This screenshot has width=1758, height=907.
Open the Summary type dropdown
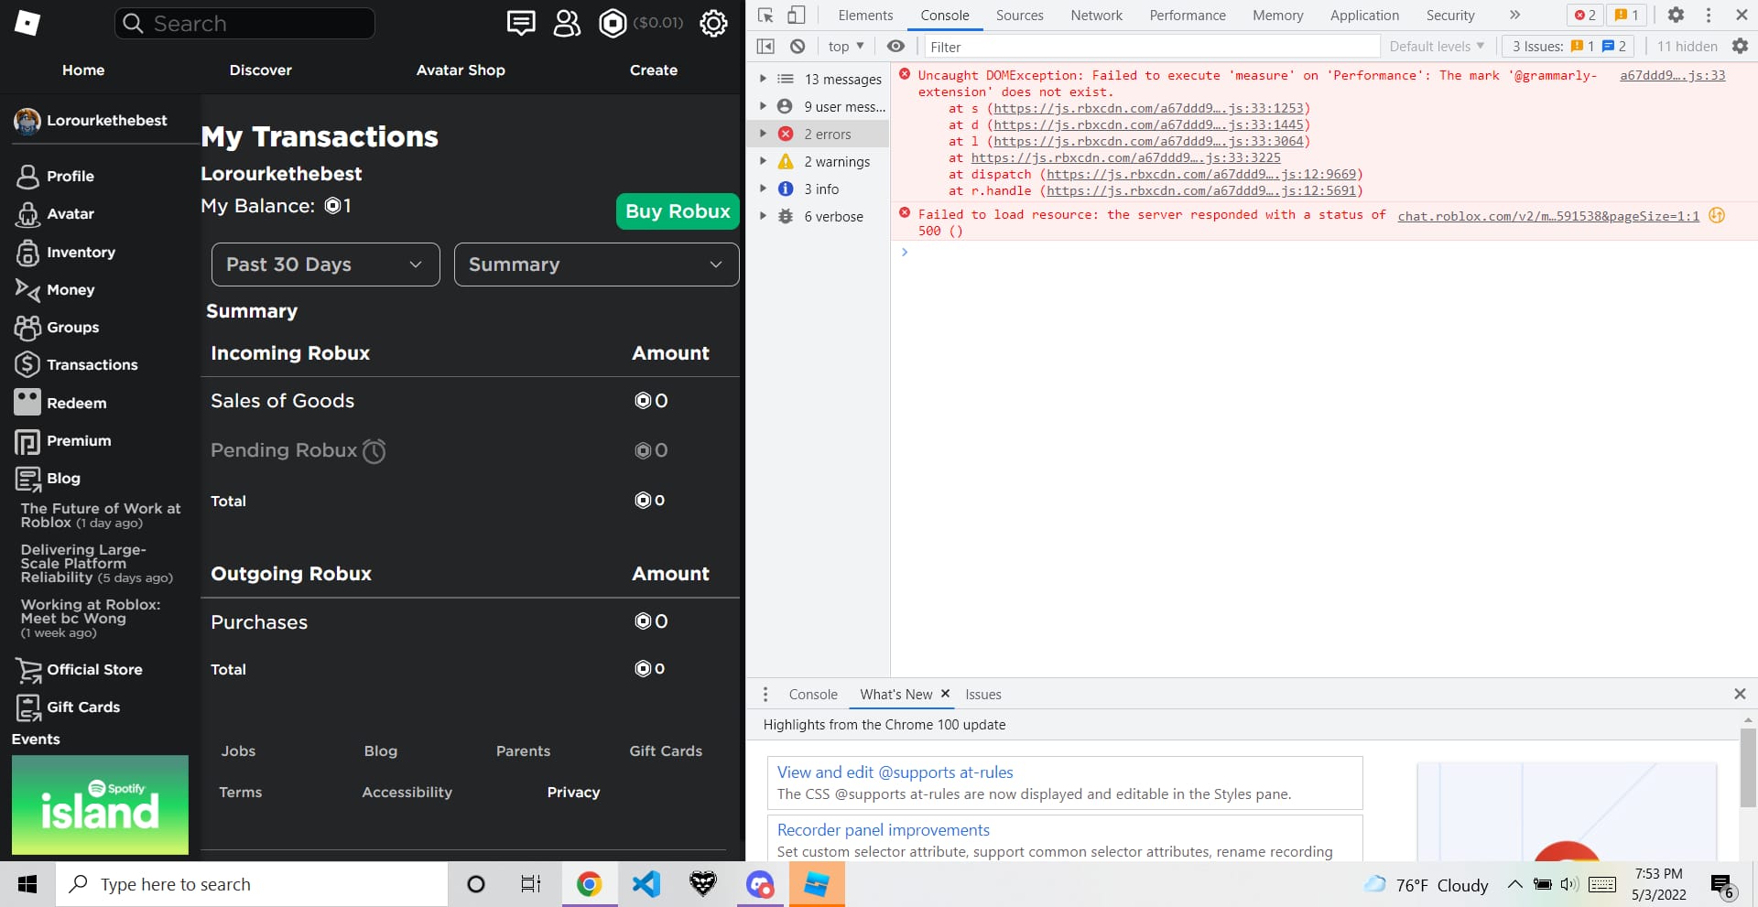tap(596, 265)
